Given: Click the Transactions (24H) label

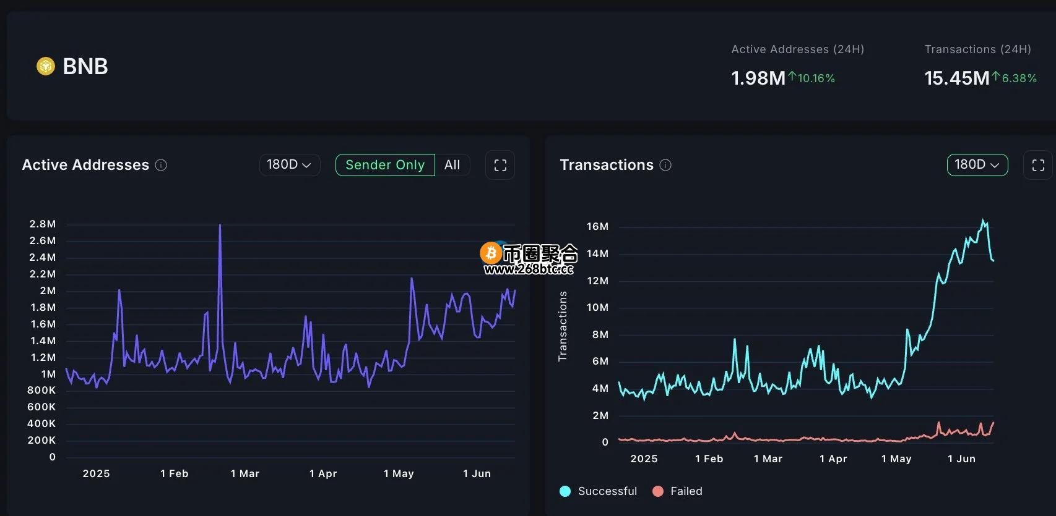Looking at the screenshot, I should pos(978,49).
